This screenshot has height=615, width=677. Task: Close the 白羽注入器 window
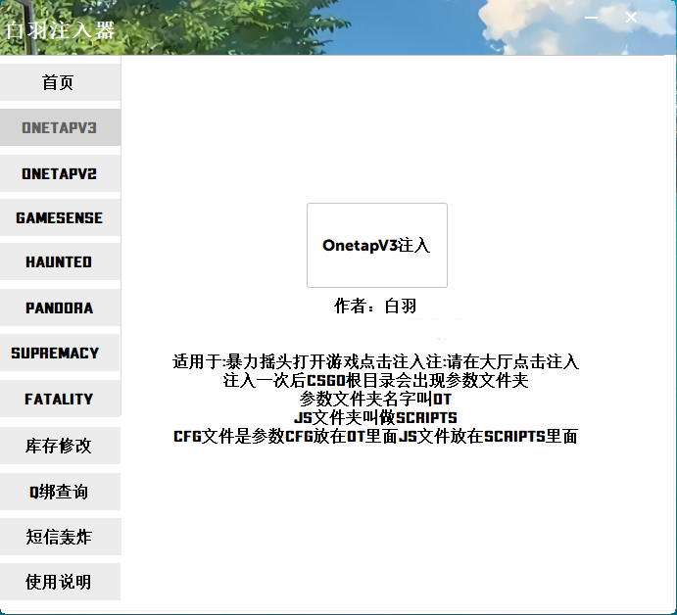coord(631,18)
